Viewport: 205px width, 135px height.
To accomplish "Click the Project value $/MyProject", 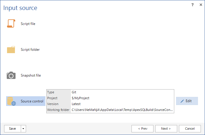I will pyautogui.click(x=81, y=98).
